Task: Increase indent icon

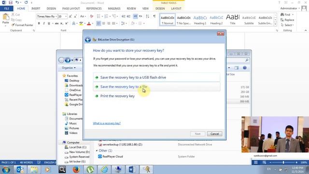Action: click(x=128, y=16)
